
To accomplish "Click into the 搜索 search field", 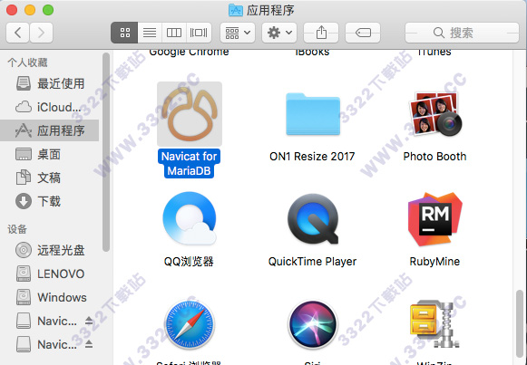I will pyautogui.click(x=462, y=33).
